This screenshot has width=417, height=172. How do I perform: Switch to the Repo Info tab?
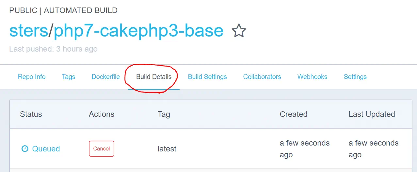(x=32, y=77)
